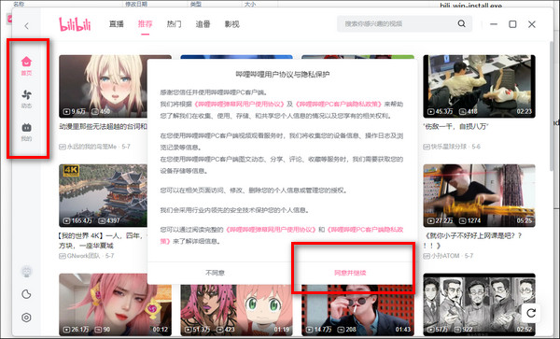Image resolution: width=560 pixels, height=339 pixels.
Task: Refresh recommendations with circular arrow button
Action: [x=531, y=313]
